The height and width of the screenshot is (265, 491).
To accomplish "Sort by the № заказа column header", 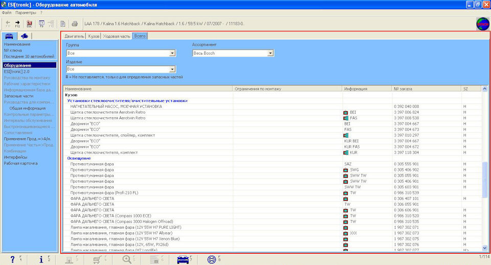I will [x=427, y=89].
